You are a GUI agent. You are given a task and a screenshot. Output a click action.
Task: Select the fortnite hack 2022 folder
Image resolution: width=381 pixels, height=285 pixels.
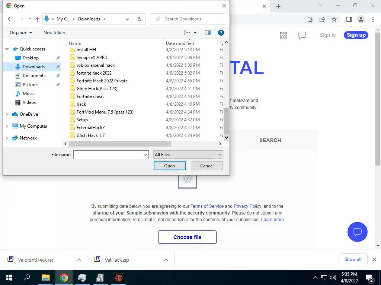tap(94, 73)
